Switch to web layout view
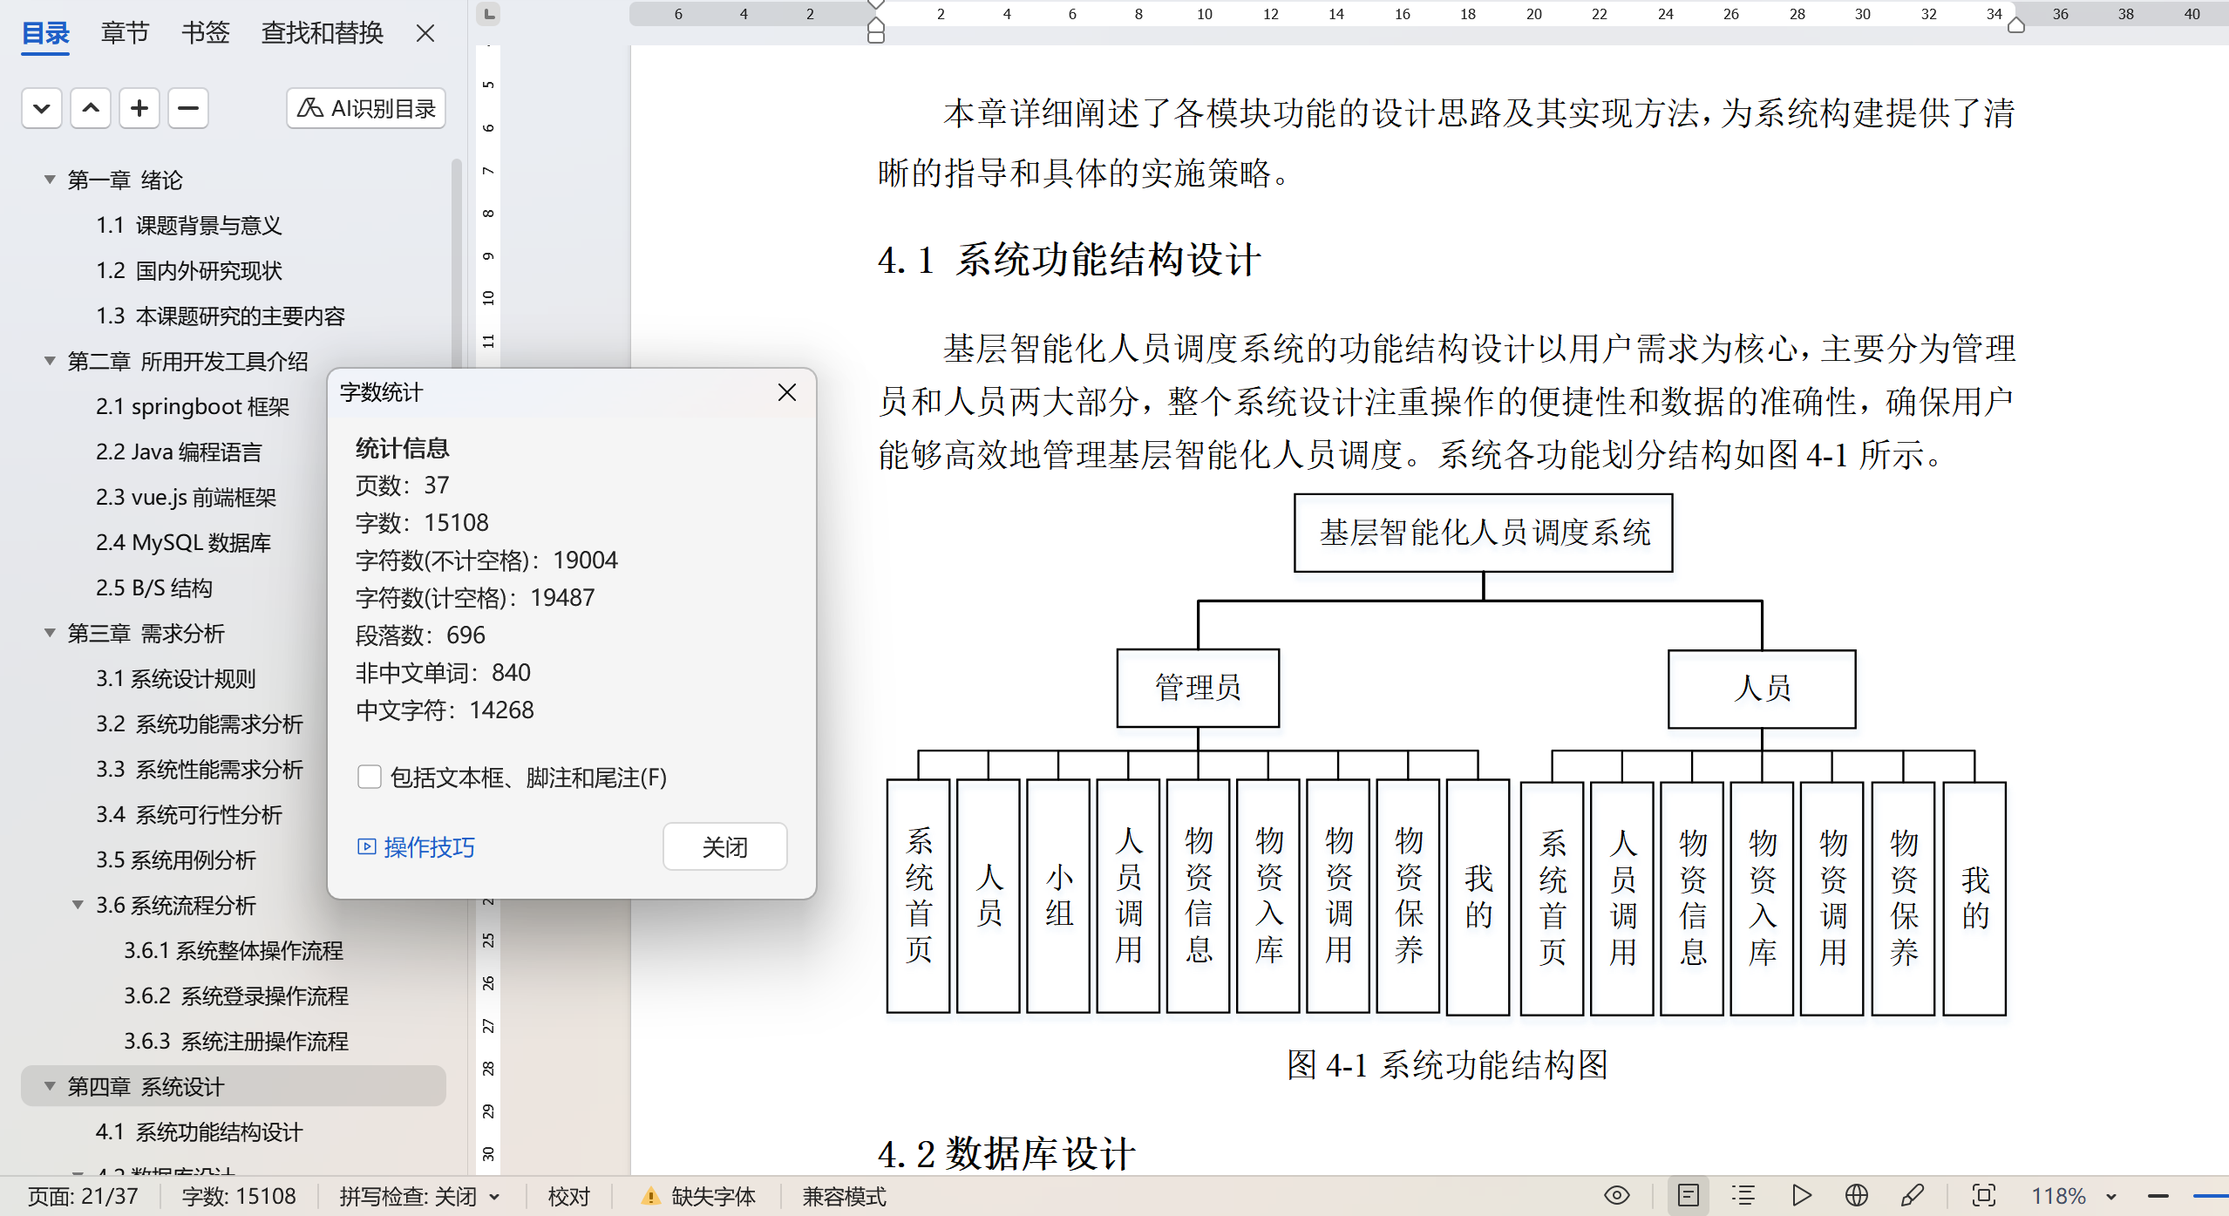The height and width of the screenshot is (1216, 2229). pos(1856,1195)
